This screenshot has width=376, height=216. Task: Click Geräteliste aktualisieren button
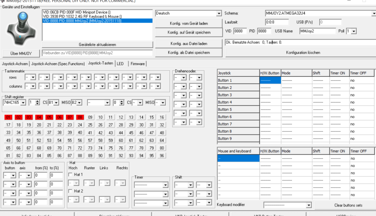coord(97,44)
